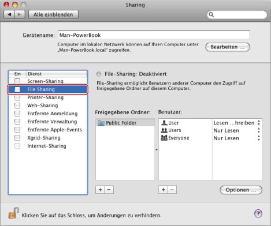Select Entfernte Verwaltung service label
The height and width of the screenshot is (226, 271).
(x=52, y=122)
